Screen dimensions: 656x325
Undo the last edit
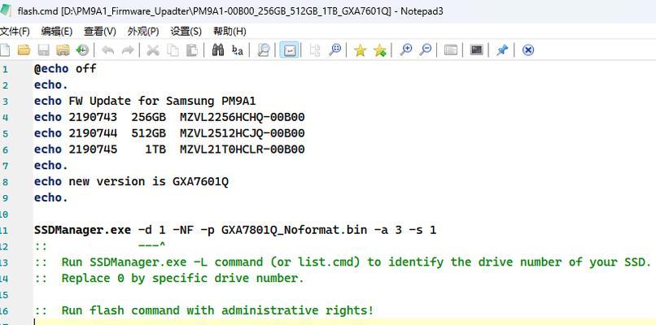tap(108, 50)
